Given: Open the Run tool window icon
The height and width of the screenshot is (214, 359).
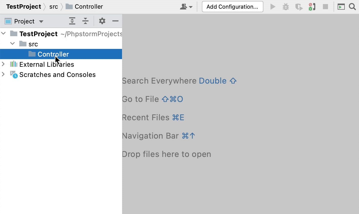Looking at the screenshot, I should click(x=341, y=7).
